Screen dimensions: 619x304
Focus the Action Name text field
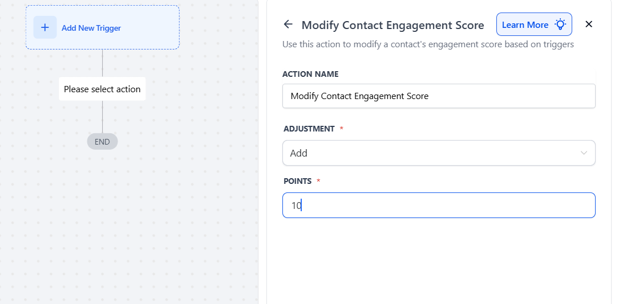439,96
